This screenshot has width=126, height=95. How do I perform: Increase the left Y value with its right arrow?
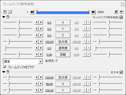[41, 29]
